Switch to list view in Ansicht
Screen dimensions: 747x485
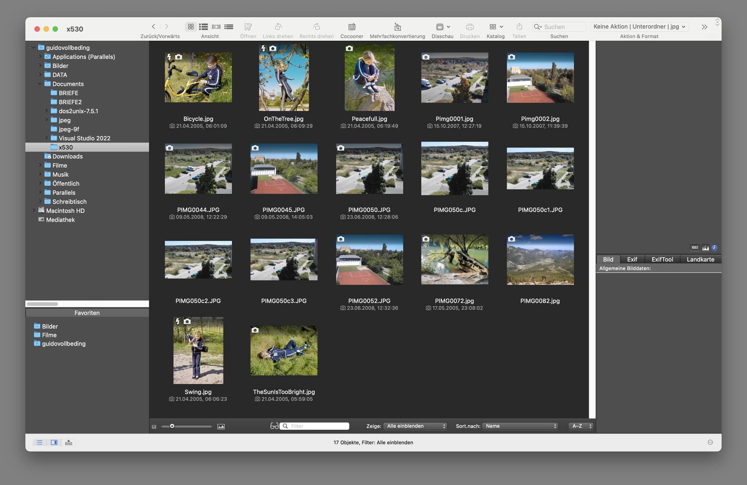coord(203,27)
